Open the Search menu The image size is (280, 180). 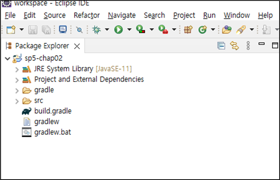[154, 15]
